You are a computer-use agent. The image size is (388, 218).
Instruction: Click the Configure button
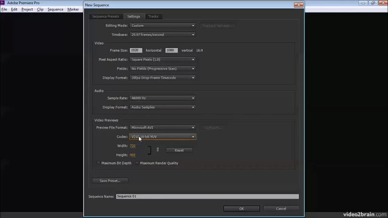point(213,127)
